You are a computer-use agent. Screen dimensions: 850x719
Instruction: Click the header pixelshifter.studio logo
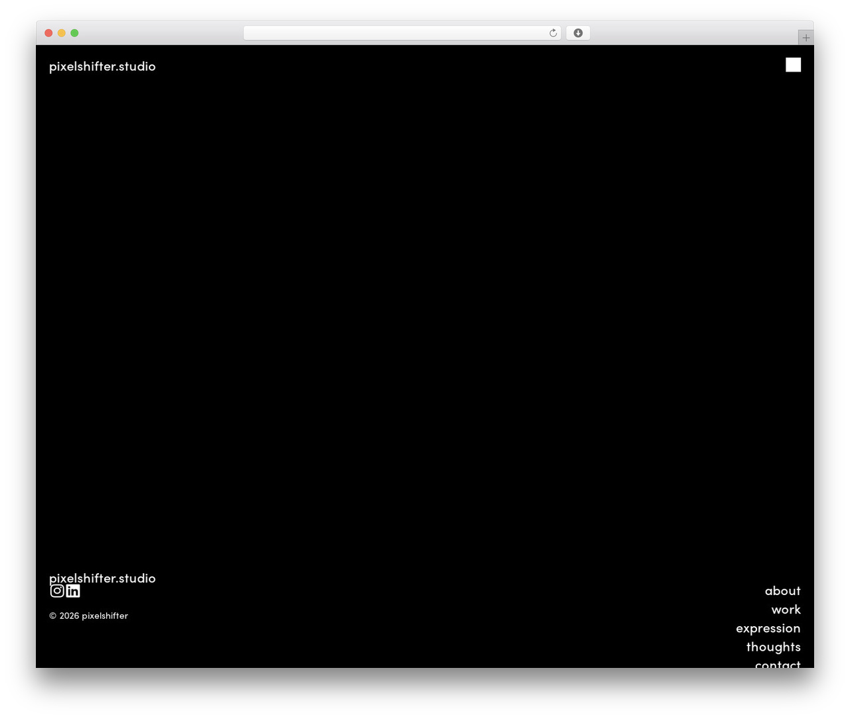point(102,66)
